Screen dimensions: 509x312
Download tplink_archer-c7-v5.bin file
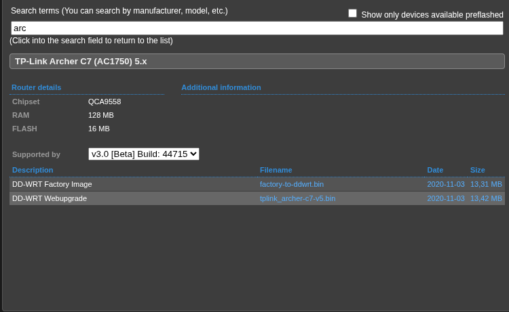[x=297, y=198]
